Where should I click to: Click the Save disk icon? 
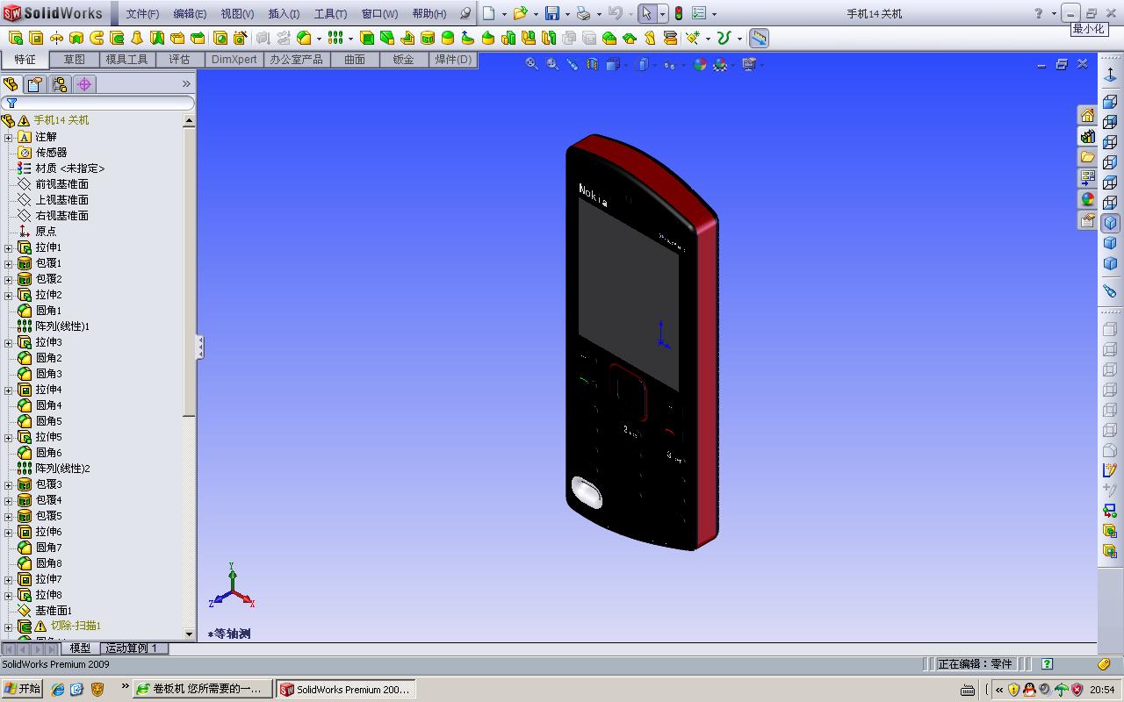(552, 13)
